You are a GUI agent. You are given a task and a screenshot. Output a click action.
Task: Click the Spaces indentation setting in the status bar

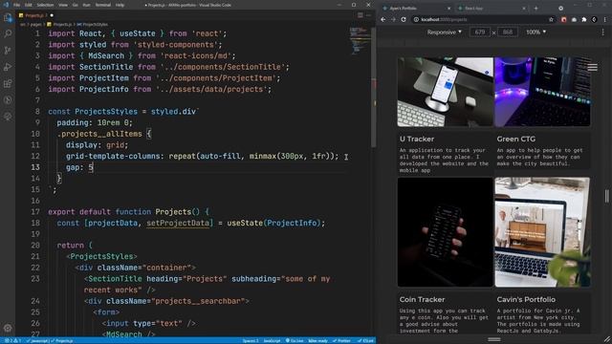click(x=251, y=341)
